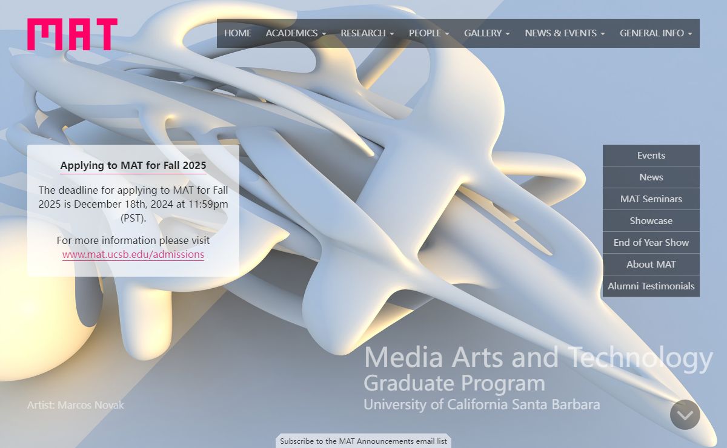Open the GALLERY dropdown

486,33
